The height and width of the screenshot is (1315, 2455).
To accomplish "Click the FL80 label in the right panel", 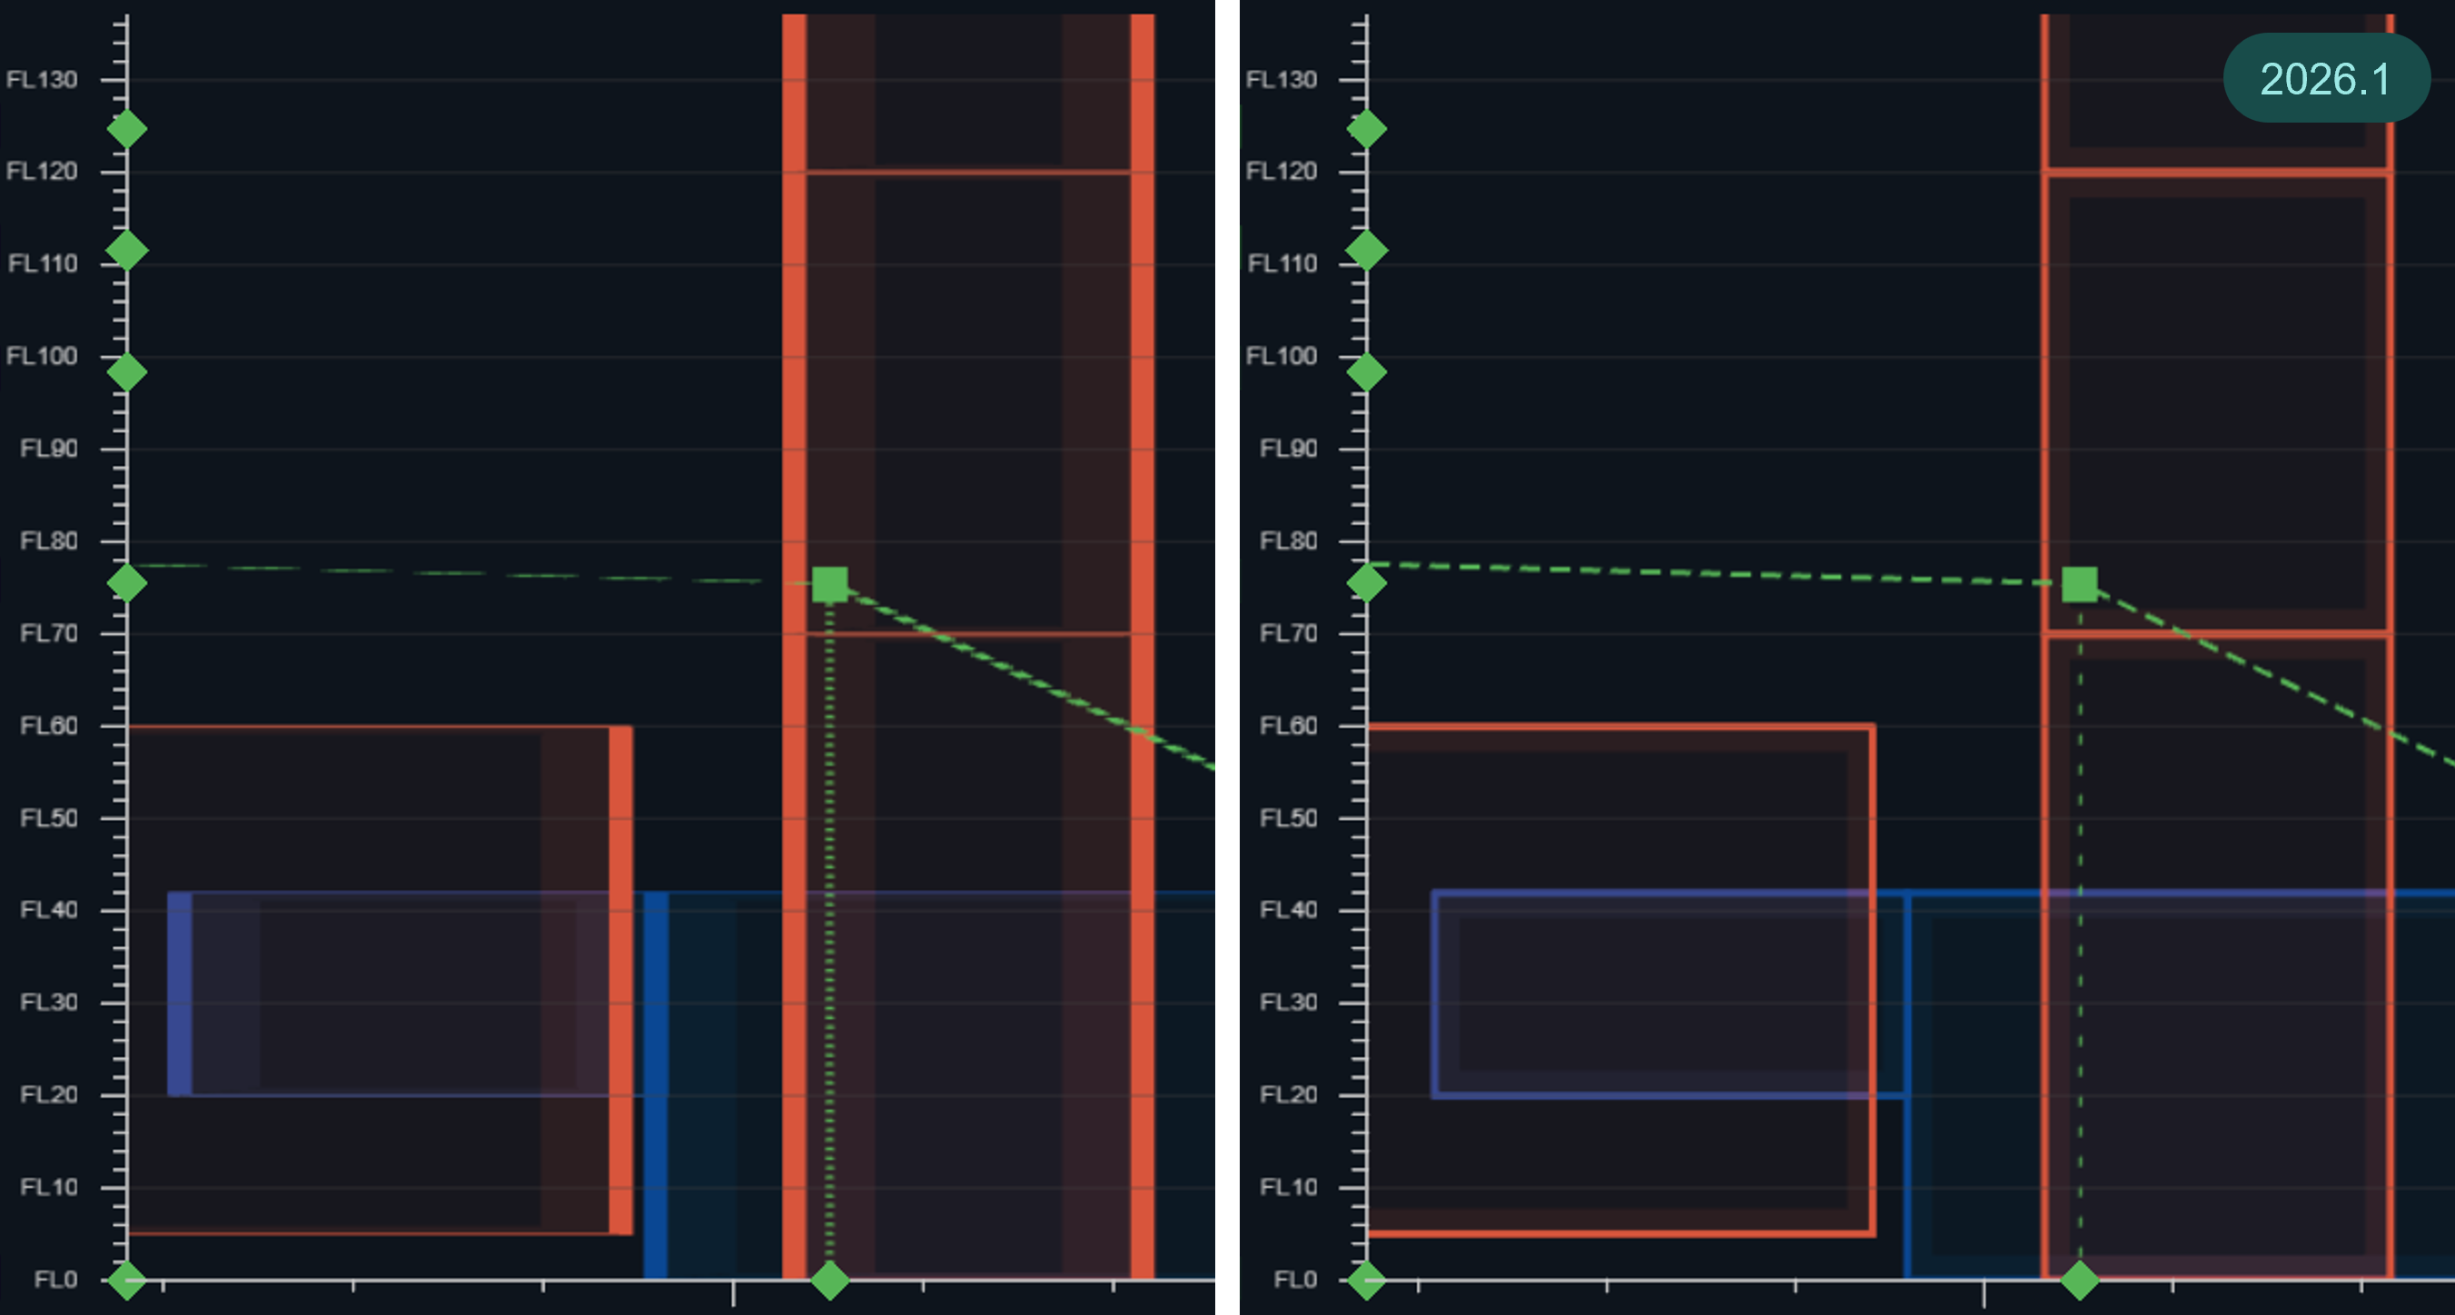I will click(1289, 540).
